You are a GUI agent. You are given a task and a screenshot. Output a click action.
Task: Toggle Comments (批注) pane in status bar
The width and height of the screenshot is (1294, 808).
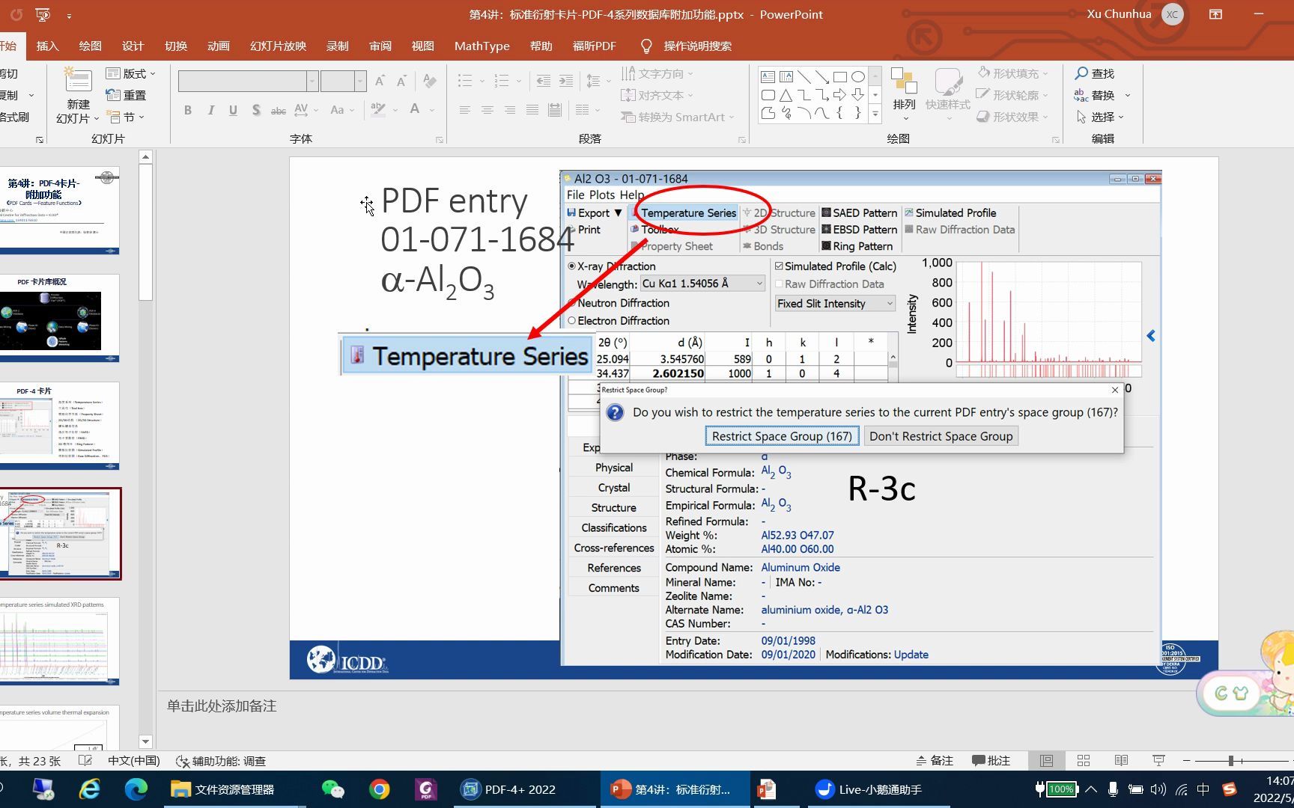[991, 761]
